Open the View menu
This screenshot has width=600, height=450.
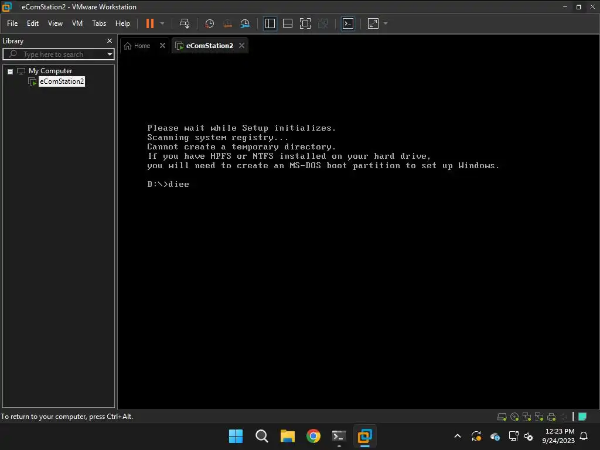click(55, 23)
